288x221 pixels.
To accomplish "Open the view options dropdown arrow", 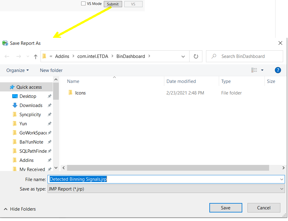I will coord(262,70).
